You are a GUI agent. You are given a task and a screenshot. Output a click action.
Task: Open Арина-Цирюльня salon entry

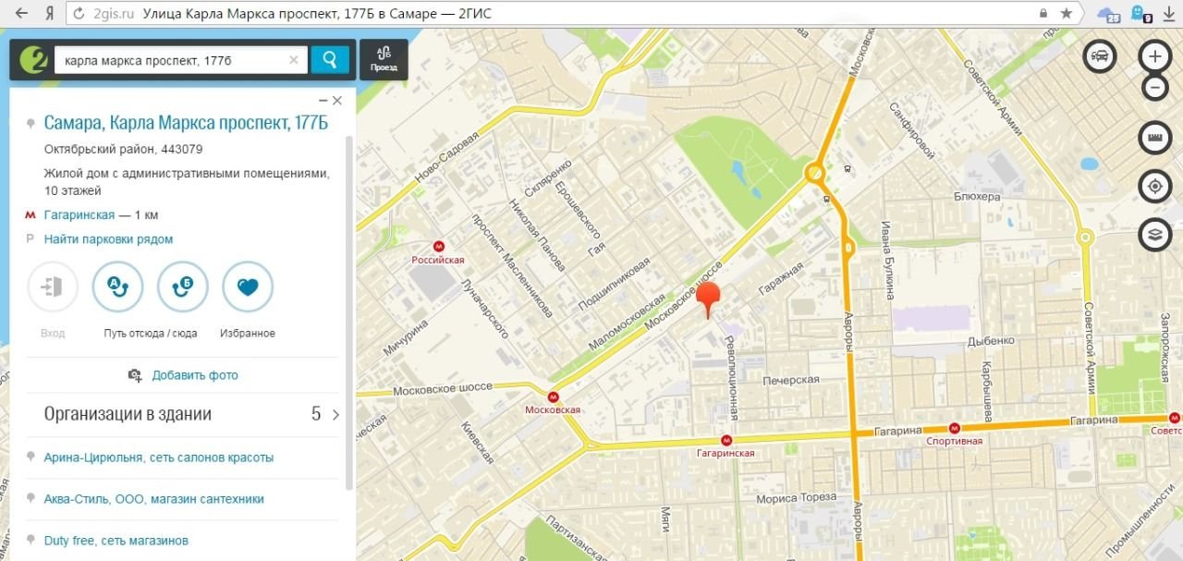pos(158,457)
